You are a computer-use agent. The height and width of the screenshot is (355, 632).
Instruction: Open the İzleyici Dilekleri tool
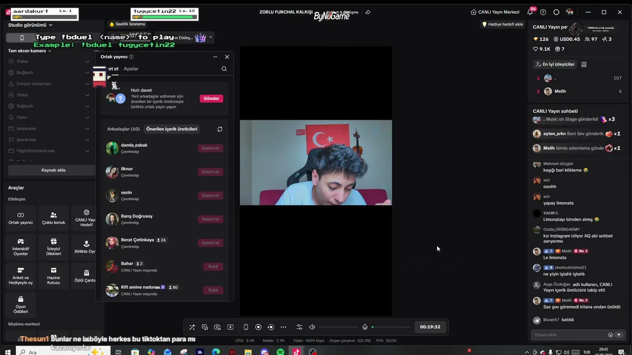54,248
